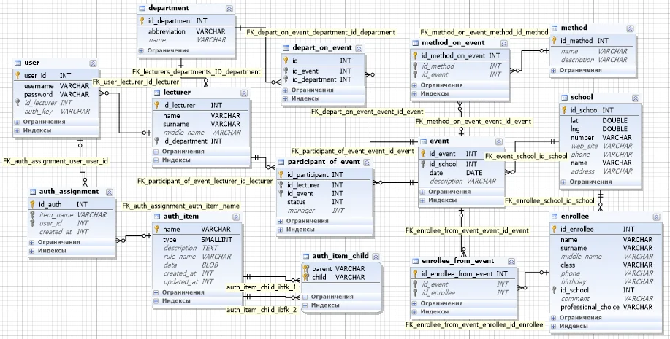This screenshot has height=339, width=670.
Task: Expand Индексы in the participant_of_event table
Action: (x=282, y=230)
